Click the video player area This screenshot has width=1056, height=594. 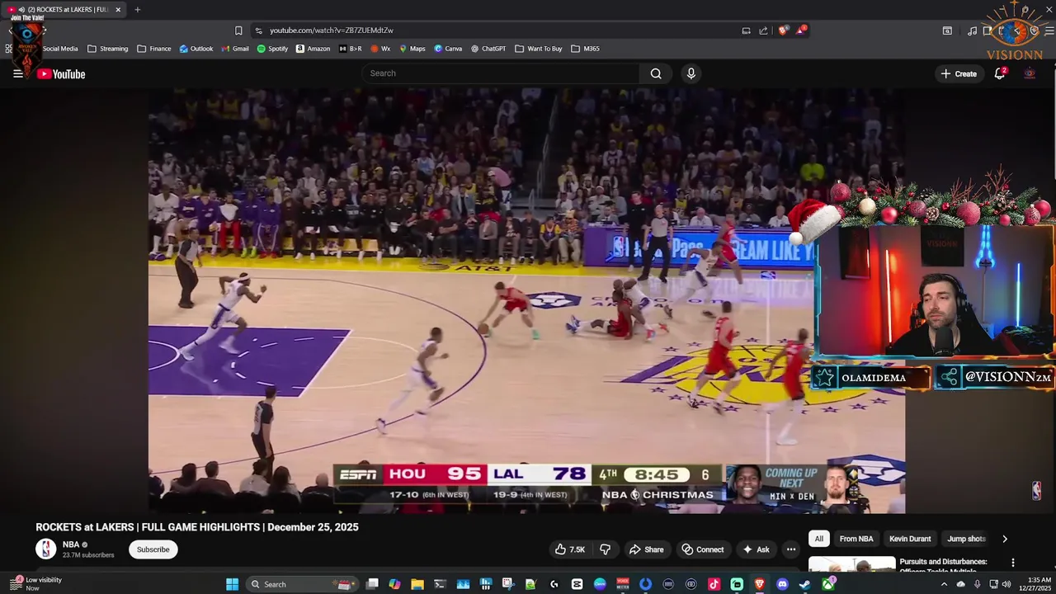coord(526,300)
